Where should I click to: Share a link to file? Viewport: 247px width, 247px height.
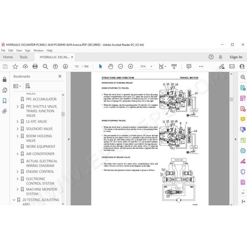tap(222, 66)
